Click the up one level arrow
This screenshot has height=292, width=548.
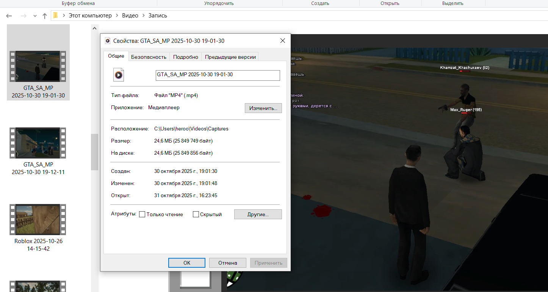tap(45, 16)
